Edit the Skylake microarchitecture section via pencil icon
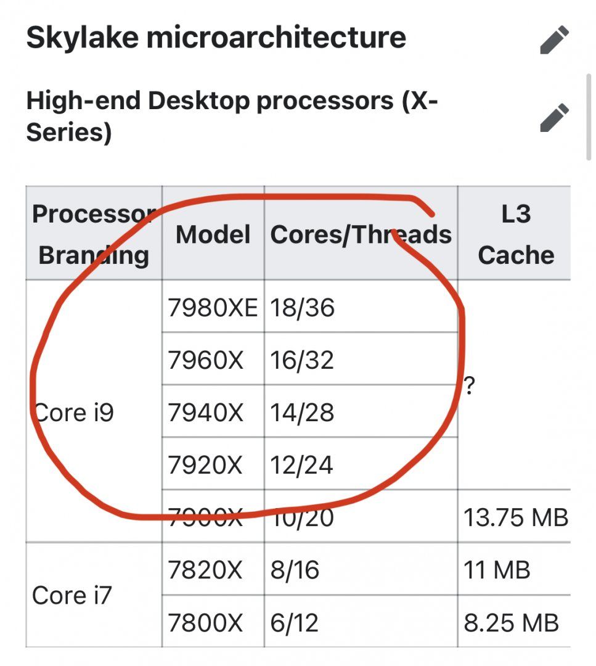This screenshot has width=596, height=666. pyautogui.click(x=555, y=39)
